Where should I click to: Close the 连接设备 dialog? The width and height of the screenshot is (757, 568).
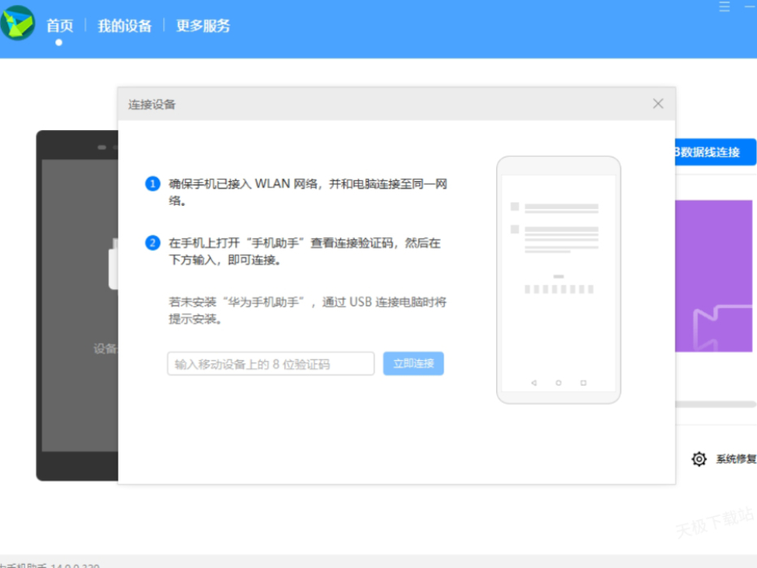point(658,104)
